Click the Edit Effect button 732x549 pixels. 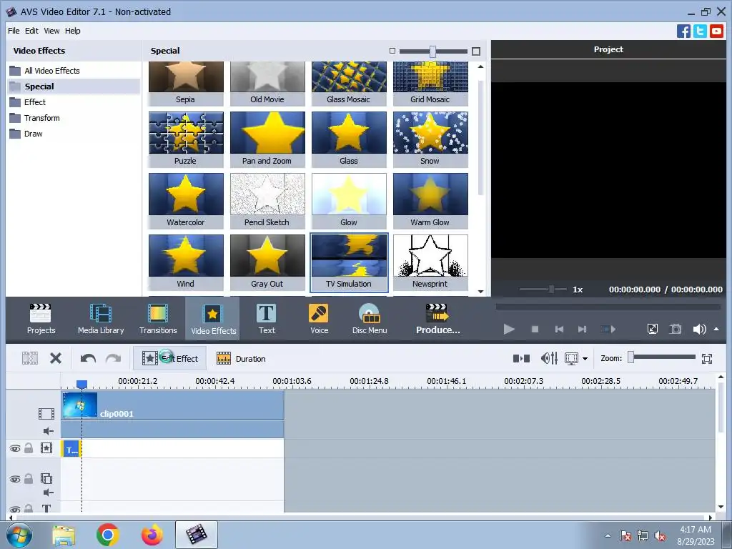coord(170,359)
